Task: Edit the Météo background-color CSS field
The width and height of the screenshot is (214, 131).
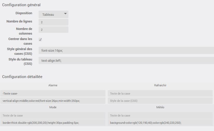Action: click(x=160, y=123)
